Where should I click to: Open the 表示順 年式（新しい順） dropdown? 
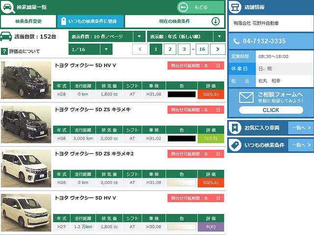pos(186,37)
